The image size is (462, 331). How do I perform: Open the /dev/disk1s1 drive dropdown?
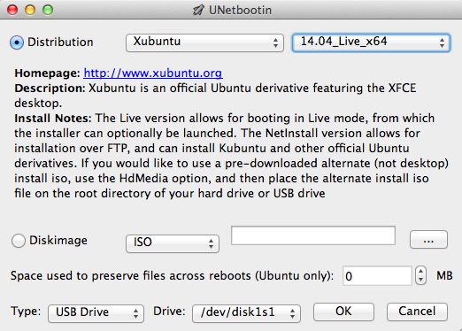[x=246, y=313]
